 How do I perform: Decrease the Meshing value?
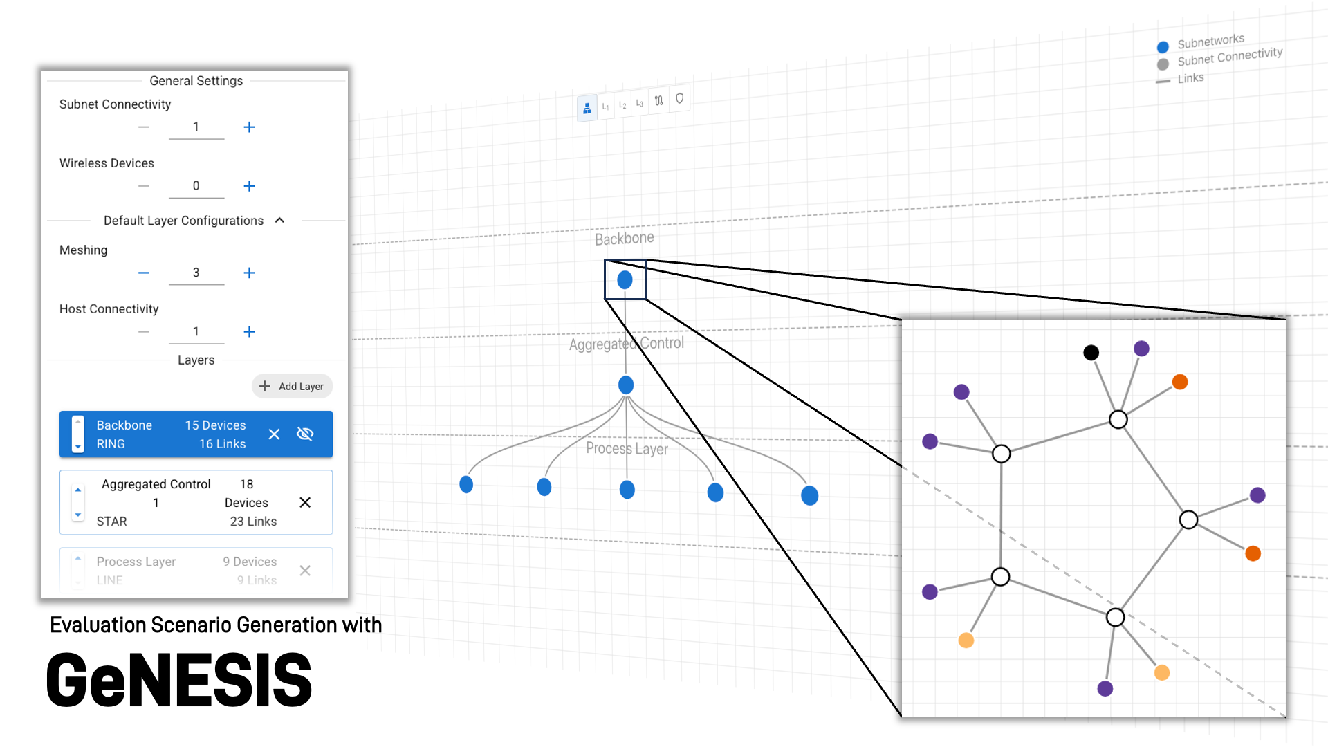(144, 273)
